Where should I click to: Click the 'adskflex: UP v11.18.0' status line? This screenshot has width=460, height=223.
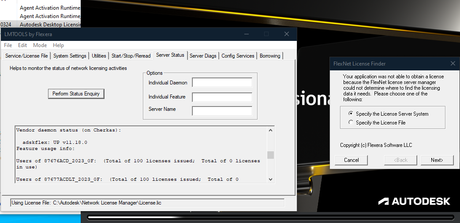click(x=55, y=143)
